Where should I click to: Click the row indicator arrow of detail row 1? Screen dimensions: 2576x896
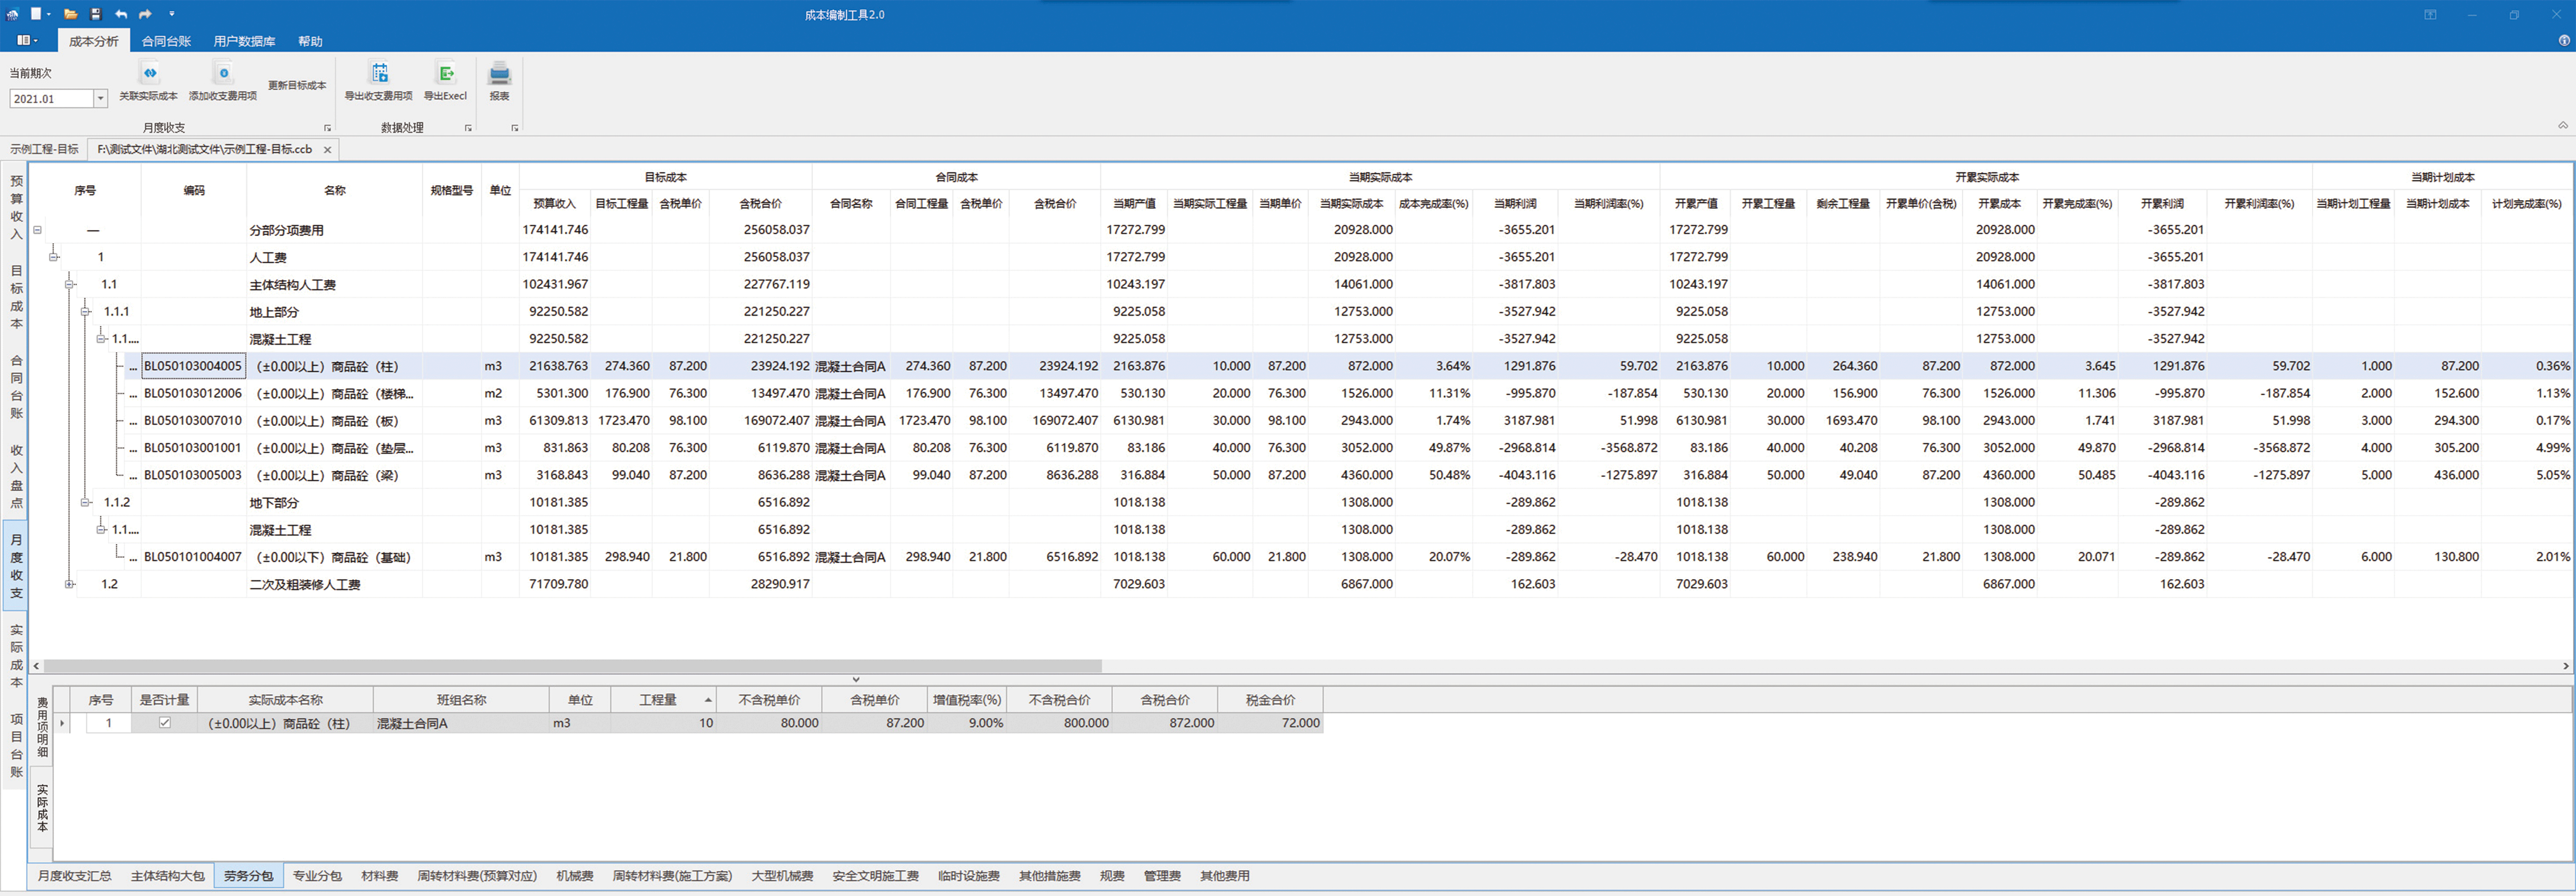point(62,723)
